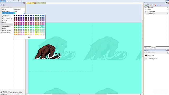
Task: Click the layout scrollbar down arrow
Action: point(142,93)
